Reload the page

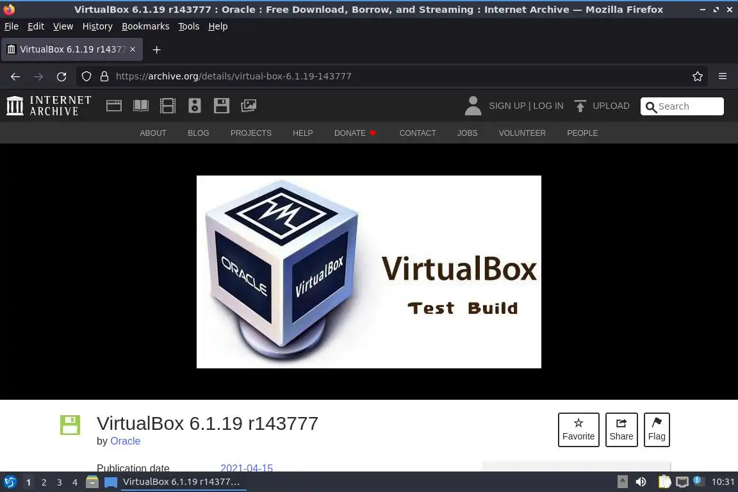pyautogui.click(x=61, y=76)
